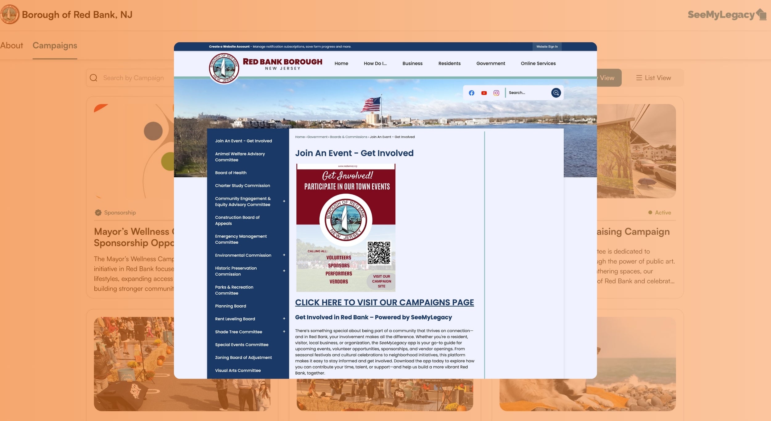Viewport: 771px width, 421px height.
Task: Open the Instagram icon link
Action: coord(496,93)
